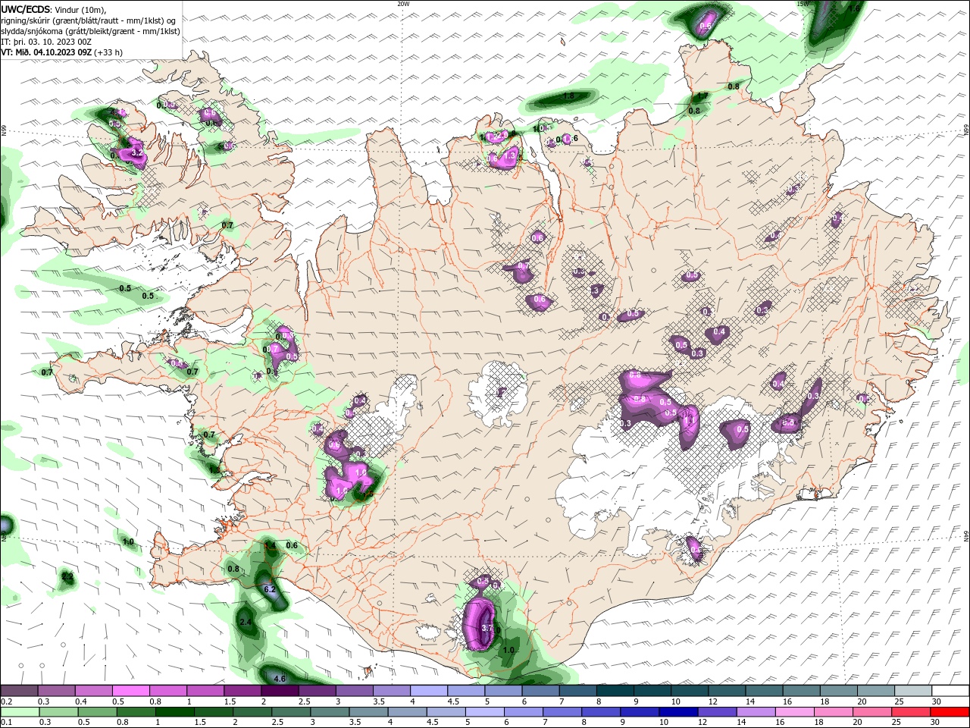Click the "(+33 h)" forecast offset text
The height and width of the screenshot is (728, 970).
tap(110, 52)
